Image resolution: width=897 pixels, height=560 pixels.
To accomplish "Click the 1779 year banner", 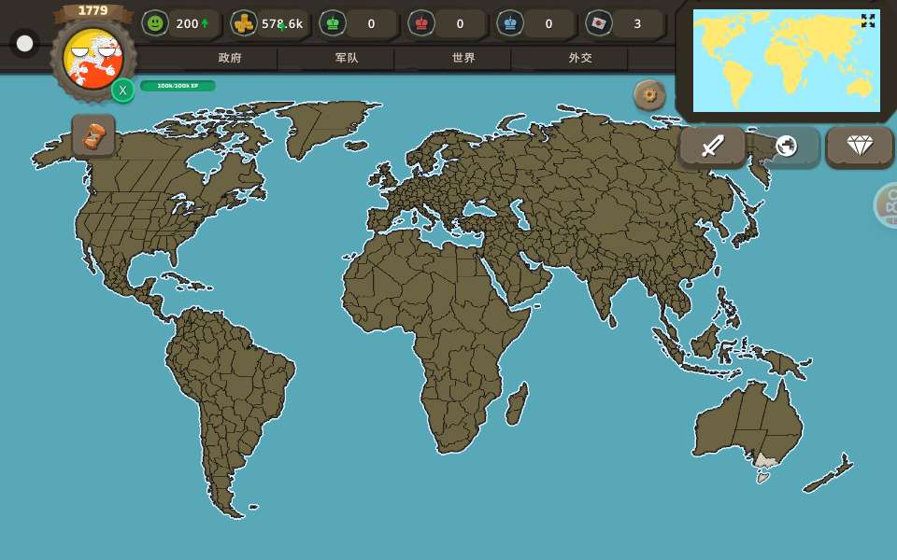I will pyautogui.click(x=93, y=11).
